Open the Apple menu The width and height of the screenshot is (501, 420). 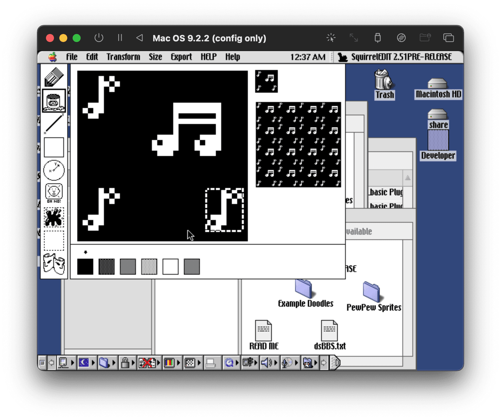tap(53, 57)
